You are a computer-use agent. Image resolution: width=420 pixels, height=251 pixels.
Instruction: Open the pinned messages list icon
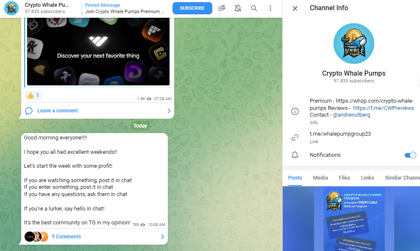[x=221, y=8]
